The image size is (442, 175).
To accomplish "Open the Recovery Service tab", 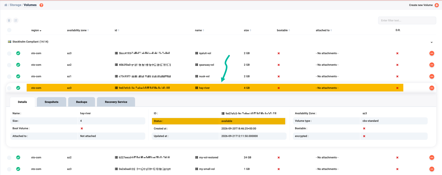I will pos(116,102).
